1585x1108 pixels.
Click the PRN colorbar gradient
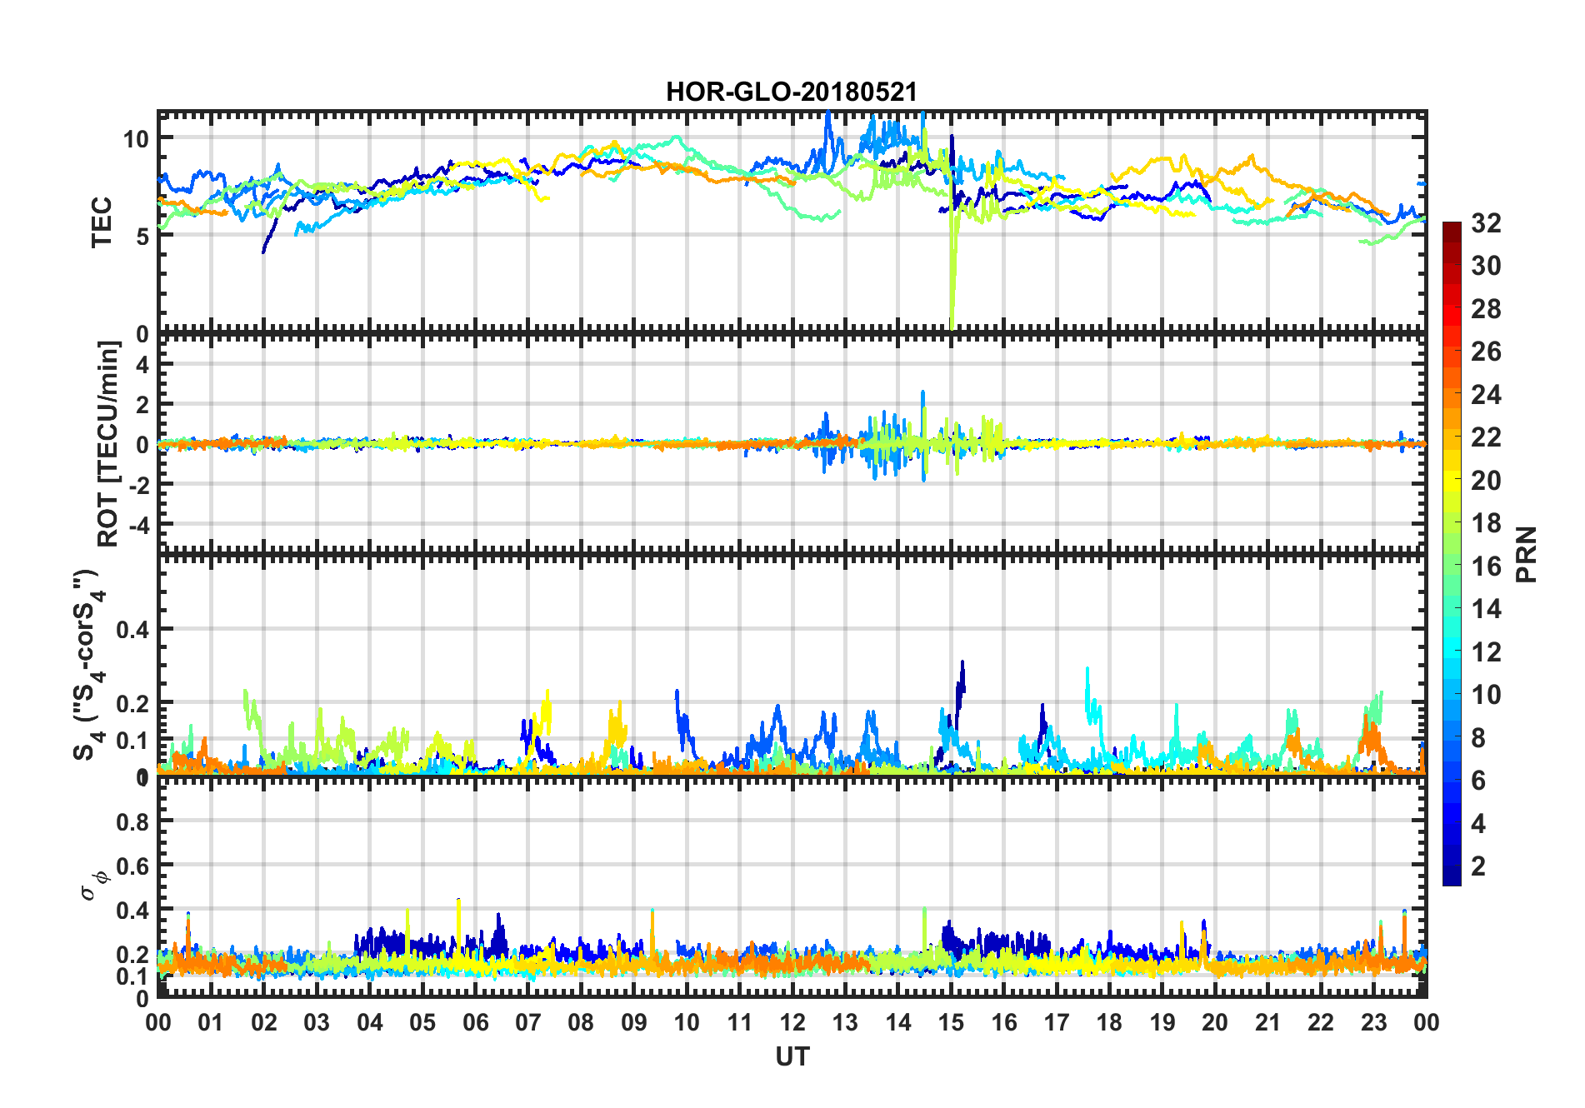(x=1452, y=553)
